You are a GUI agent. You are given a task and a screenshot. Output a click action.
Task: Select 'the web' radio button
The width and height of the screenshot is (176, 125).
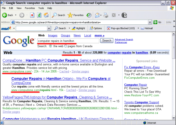50,46
